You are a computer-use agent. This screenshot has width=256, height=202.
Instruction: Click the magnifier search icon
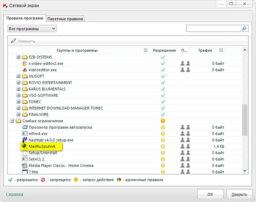(x=244, y=28)
